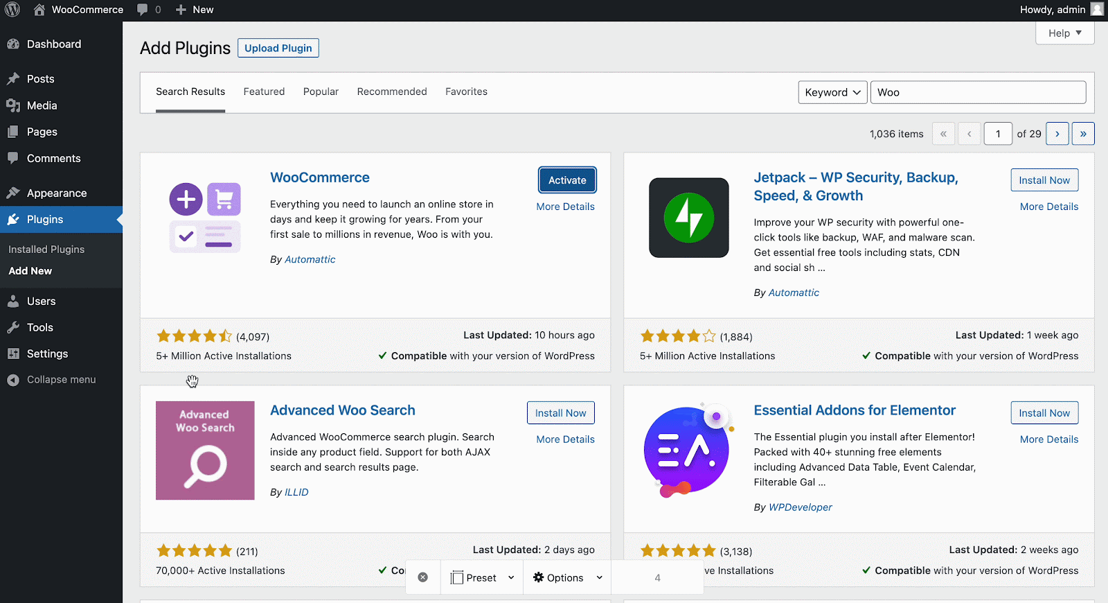Switch to the Popular plugins tab

click(x=321, y=91)
